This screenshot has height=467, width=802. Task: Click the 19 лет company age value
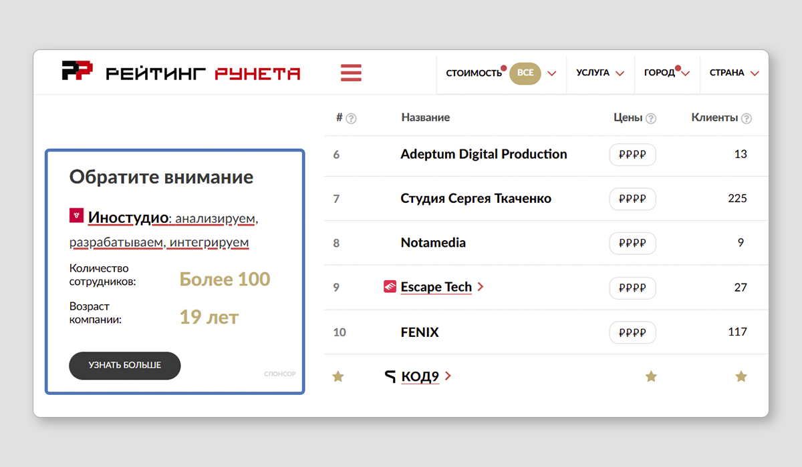(x=209, y=317)
